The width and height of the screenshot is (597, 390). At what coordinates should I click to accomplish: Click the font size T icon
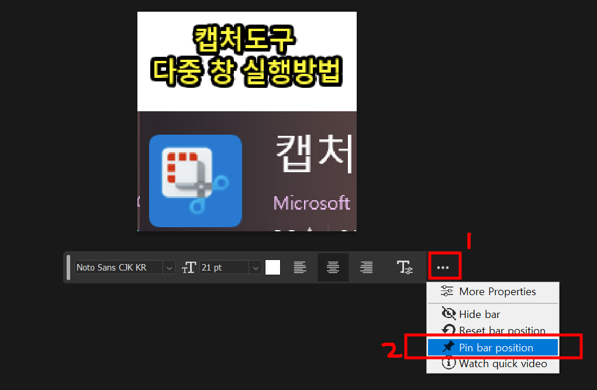pos(189,267)
